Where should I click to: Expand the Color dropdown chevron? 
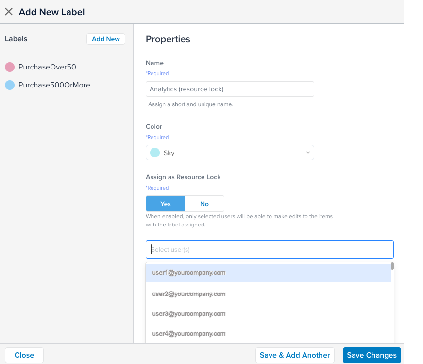click(307, 153)
